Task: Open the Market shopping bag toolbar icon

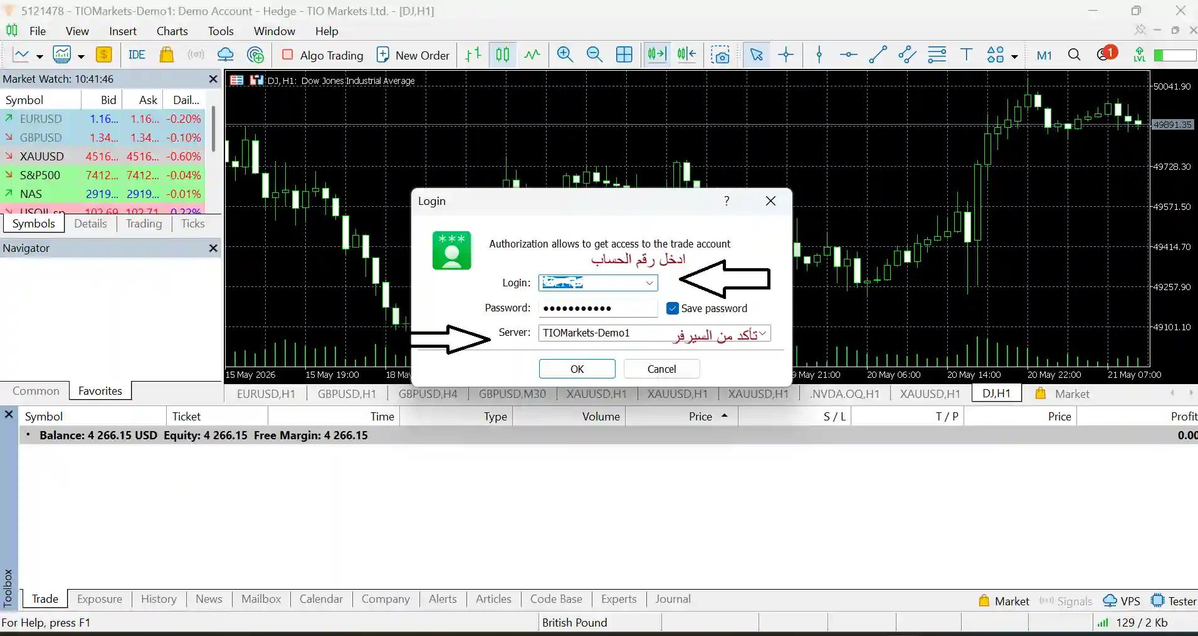Action: pyautogui.click(x=166, y=55)
